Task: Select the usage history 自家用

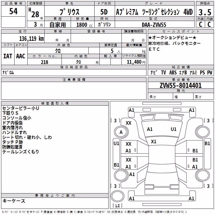Action: point(58,25)
